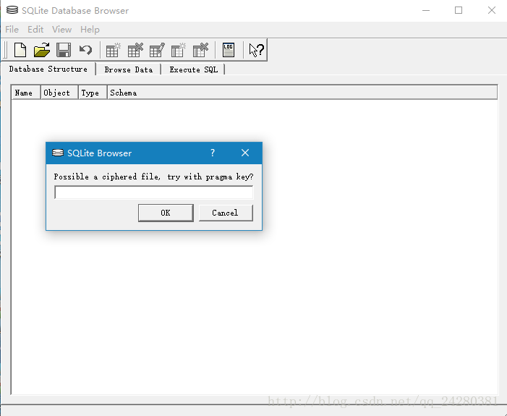This screenshot has width=507, height=416.
Task: Minimize the SQLite Database Browser window
Action: click(x=426, y=10)
